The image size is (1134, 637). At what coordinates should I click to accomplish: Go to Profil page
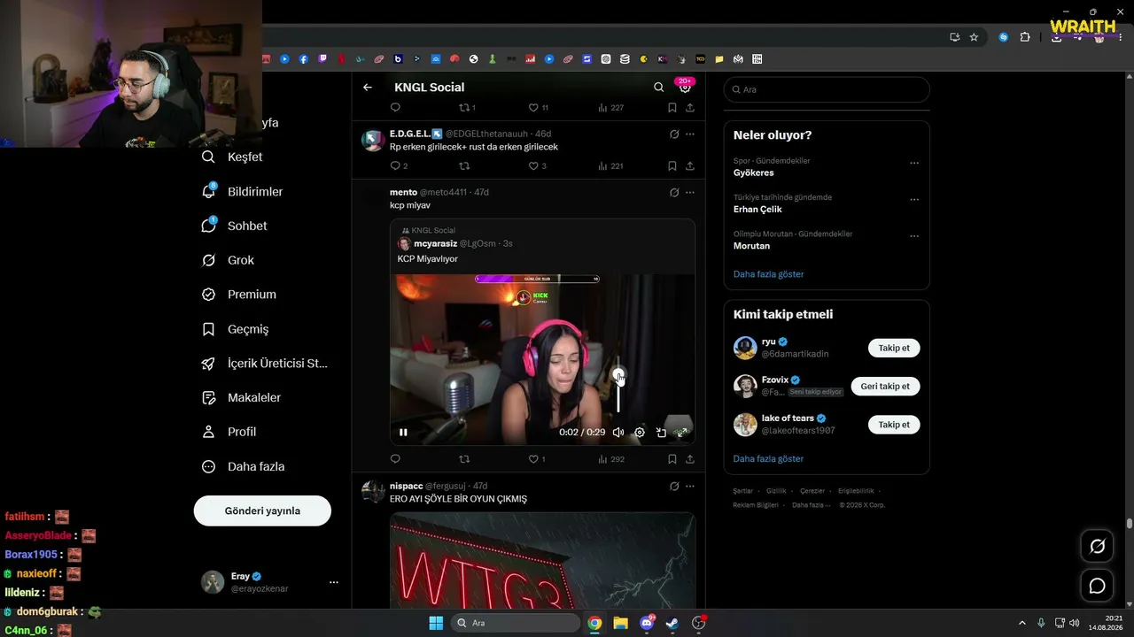pyautogui.click(x=229, y=433)
